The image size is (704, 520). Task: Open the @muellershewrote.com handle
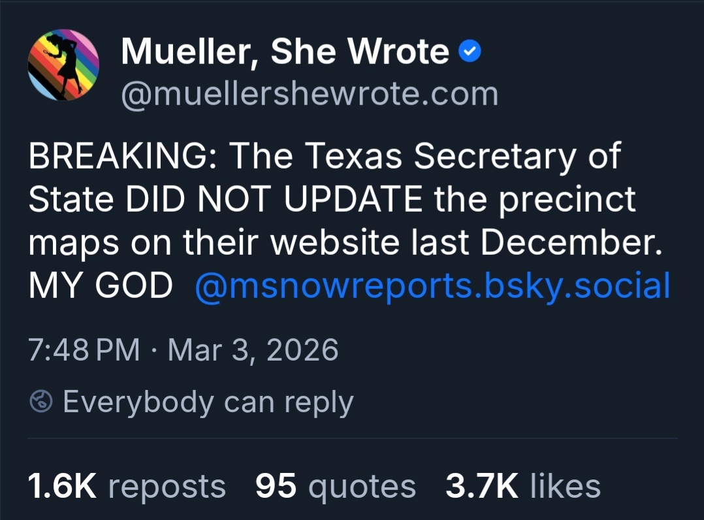[x=310, y=94]
